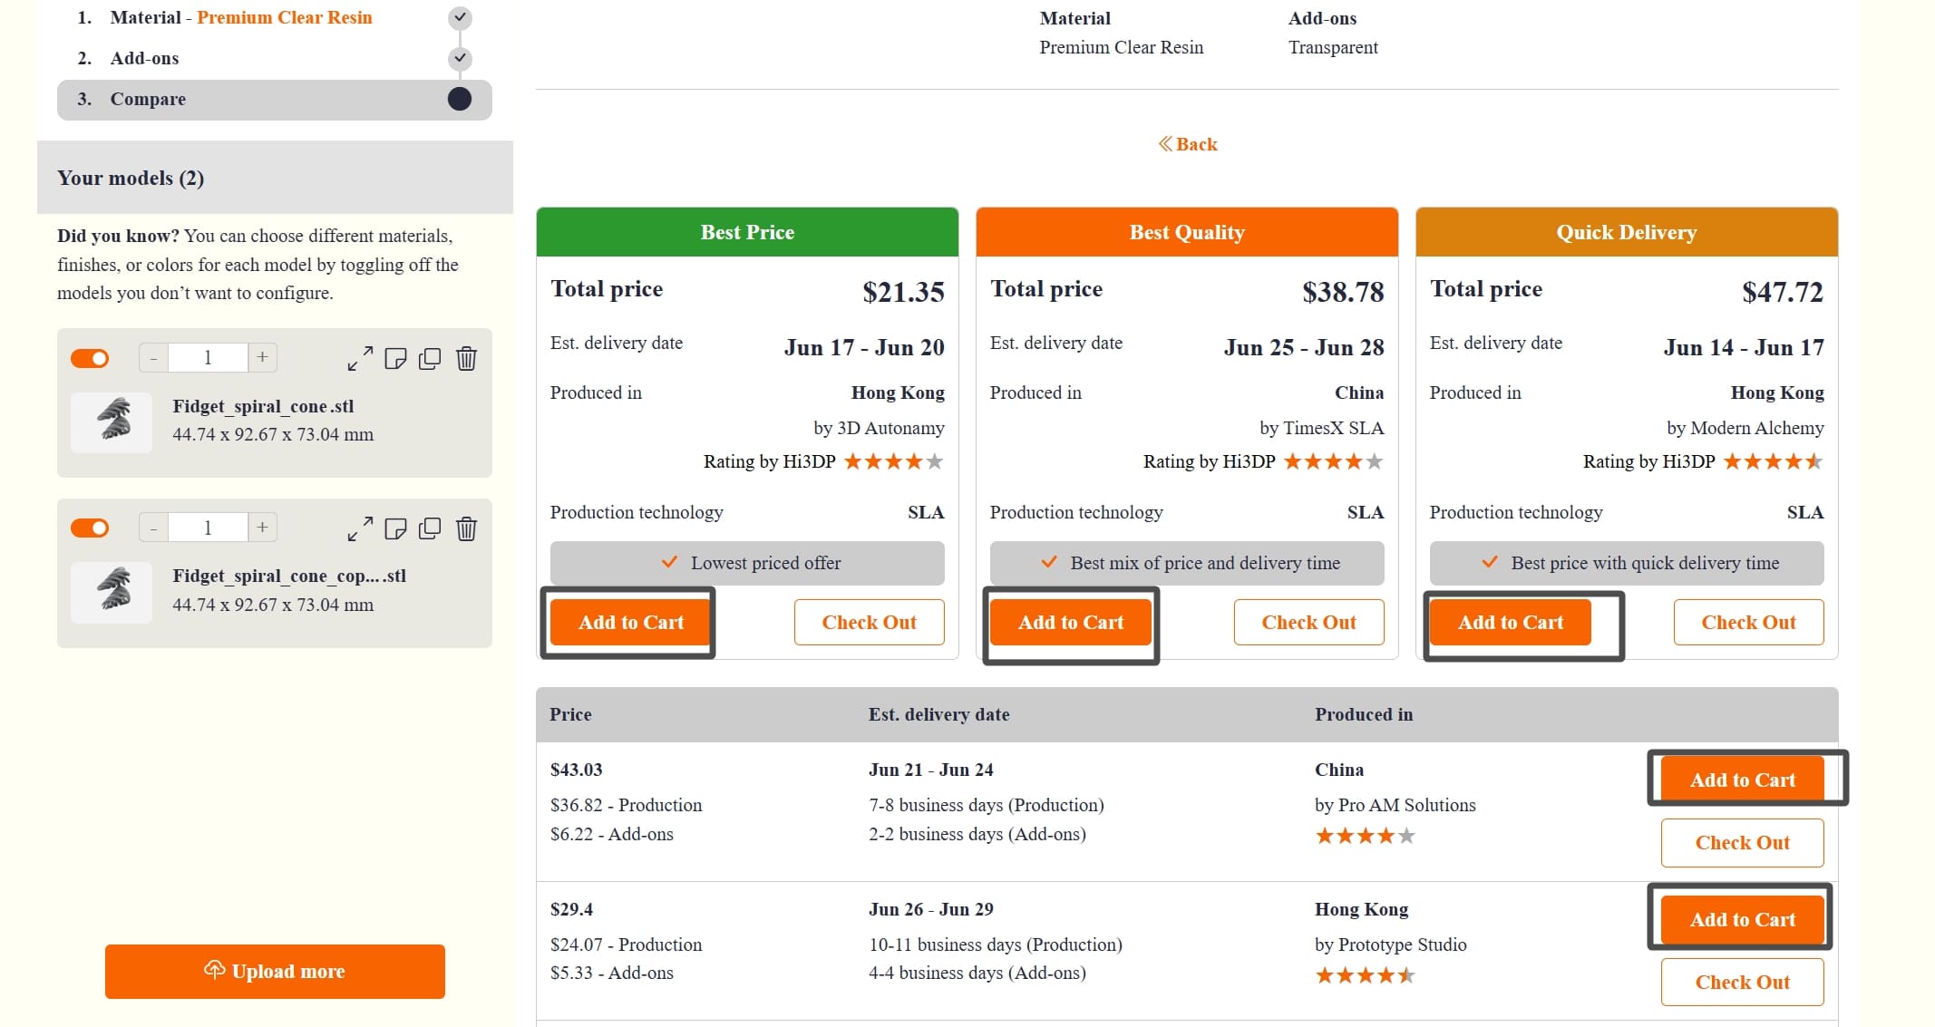The image size is (1935, 1027).
Task: Open scale tool for second model
Action: tap(360, 528)
